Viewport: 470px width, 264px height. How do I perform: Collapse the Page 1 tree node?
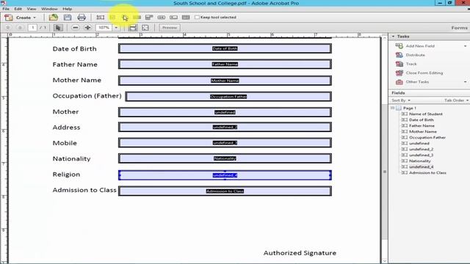point(392,108)
